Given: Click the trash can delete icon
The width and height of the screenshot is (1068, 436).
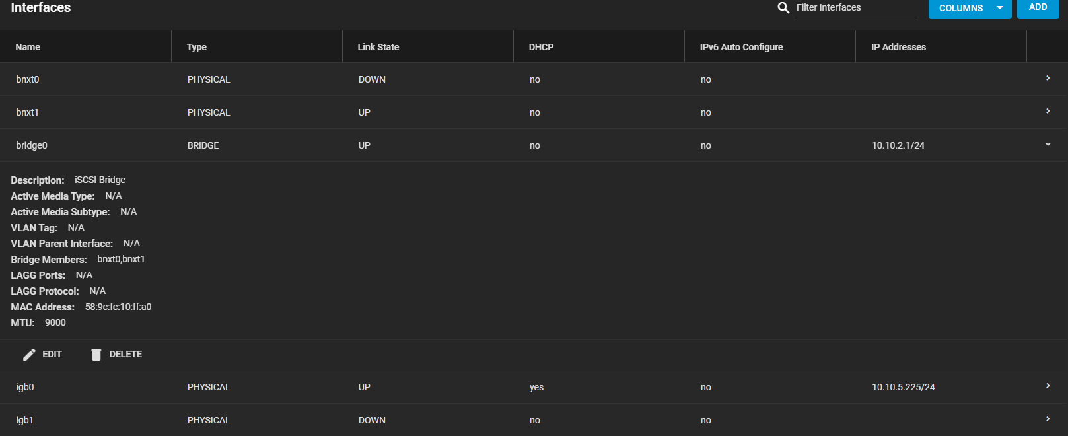Looking at the screenshot, I should (96, 355).
